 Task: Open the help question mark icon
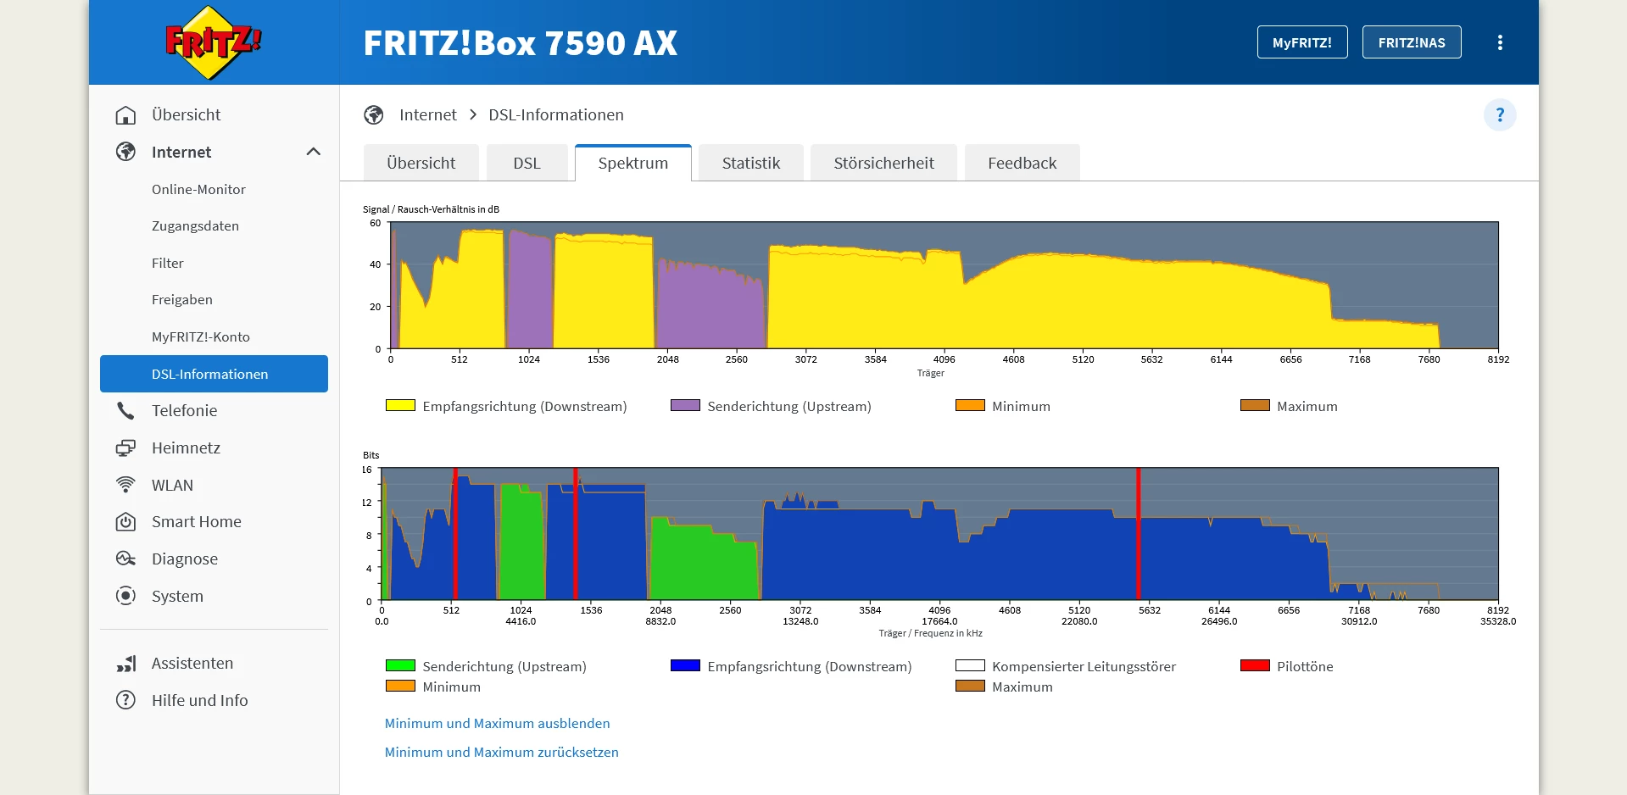pyautogui.click(x=1500, y=114)
